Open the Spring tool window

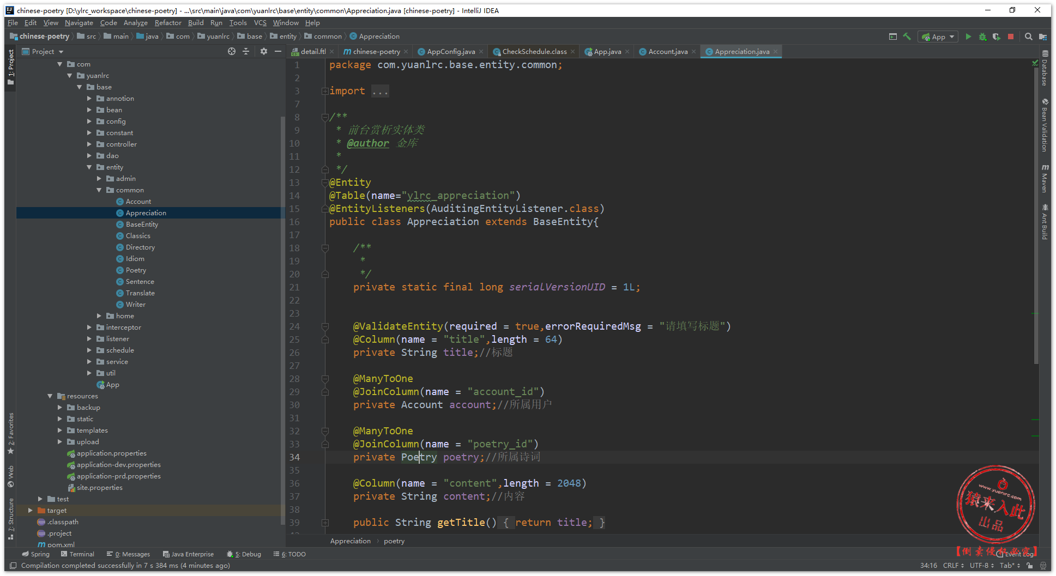(x=36, y=554)
